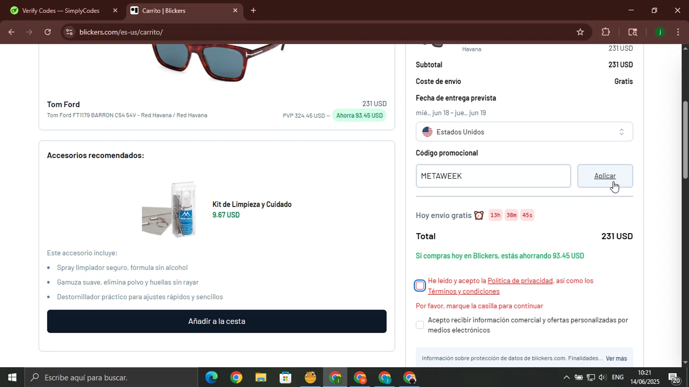
Task: Open the browser extensions puzzle icon
Action: point(606,32)
